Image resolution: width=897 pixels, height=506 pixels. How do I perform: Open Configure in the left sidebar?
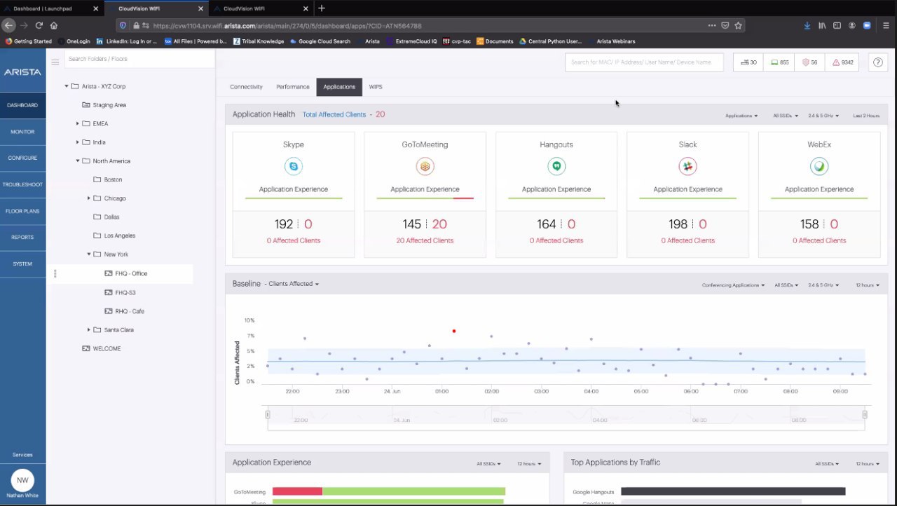[x=22, y=158]
